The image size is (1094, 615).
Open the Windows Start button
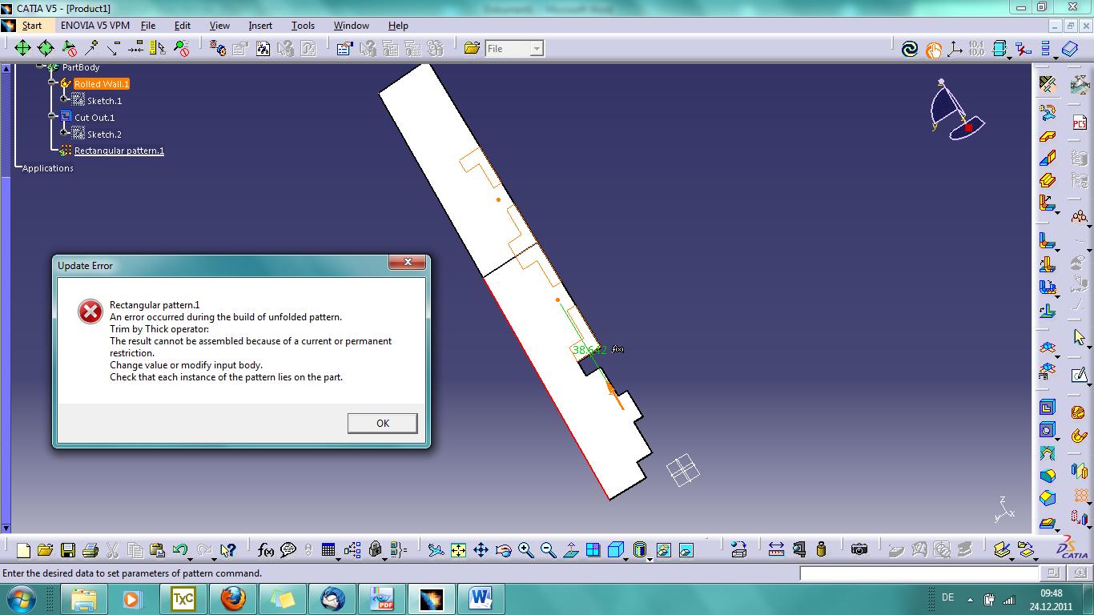coord(20,599)
